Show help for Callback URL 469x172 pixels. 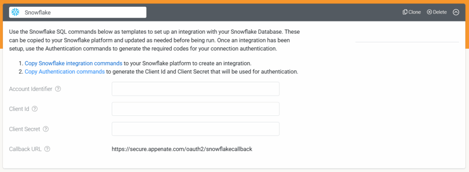point(47,149)
